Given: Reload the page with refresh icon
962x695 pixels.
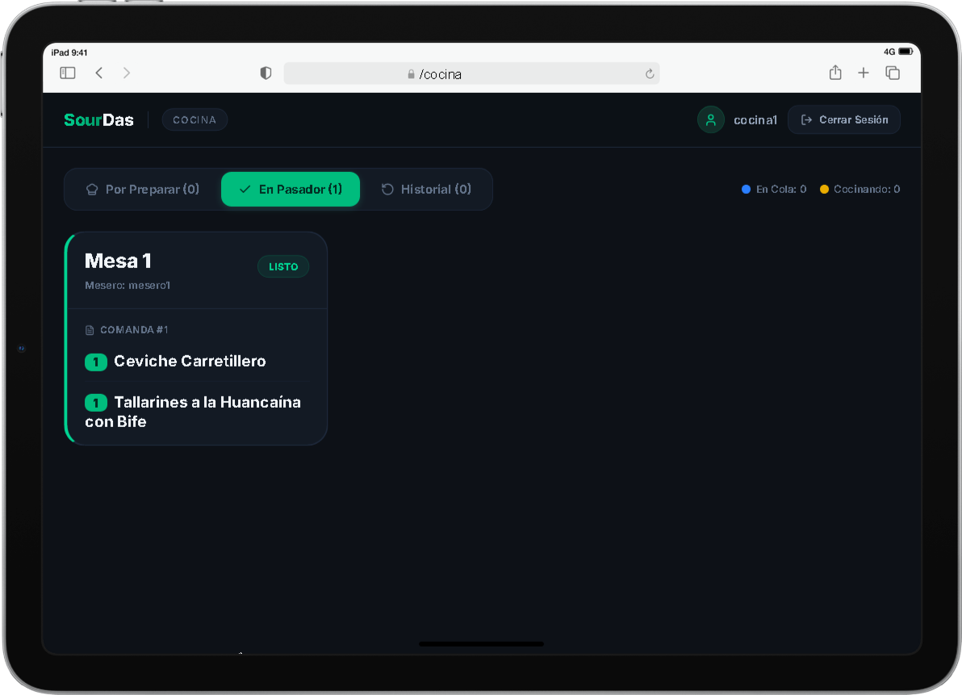Looking at the screenshot, I should [650, 74].
